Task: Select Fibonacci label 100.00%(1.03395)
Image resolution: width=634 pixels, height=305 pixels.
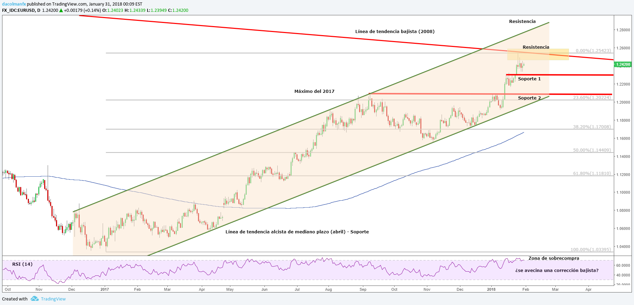Action: [591, 250]
